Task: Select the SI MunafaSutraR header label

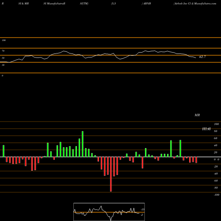Action: [x=54, y=4]
